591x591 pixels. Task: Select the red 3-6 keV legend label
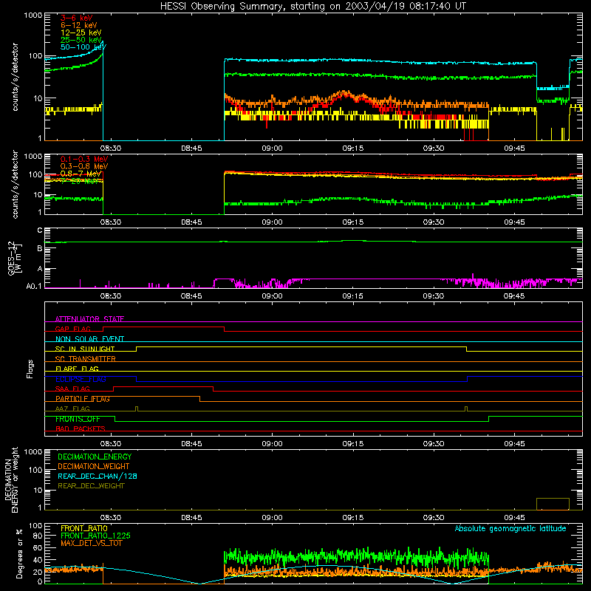tap(77, 18)
